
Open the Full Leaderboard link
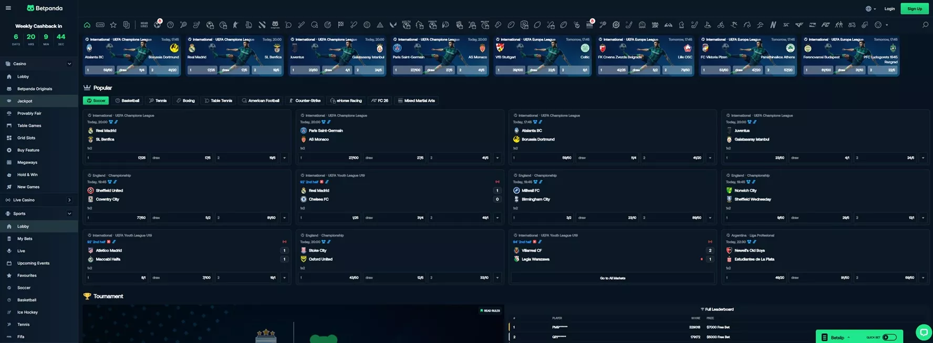(717, 309)
